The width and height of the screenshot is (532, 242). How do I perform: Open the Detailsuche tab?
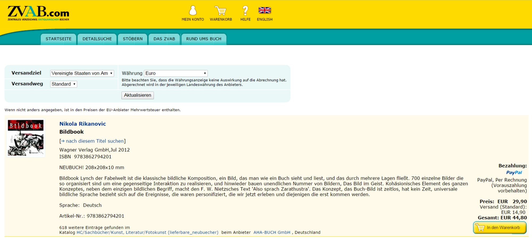tap(97, 39)
